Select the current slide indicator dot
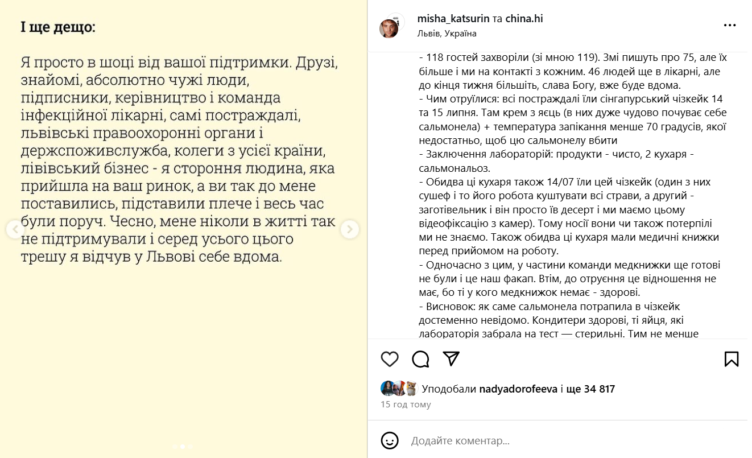The width and height of the screenshot is (752, 458). 182,447
